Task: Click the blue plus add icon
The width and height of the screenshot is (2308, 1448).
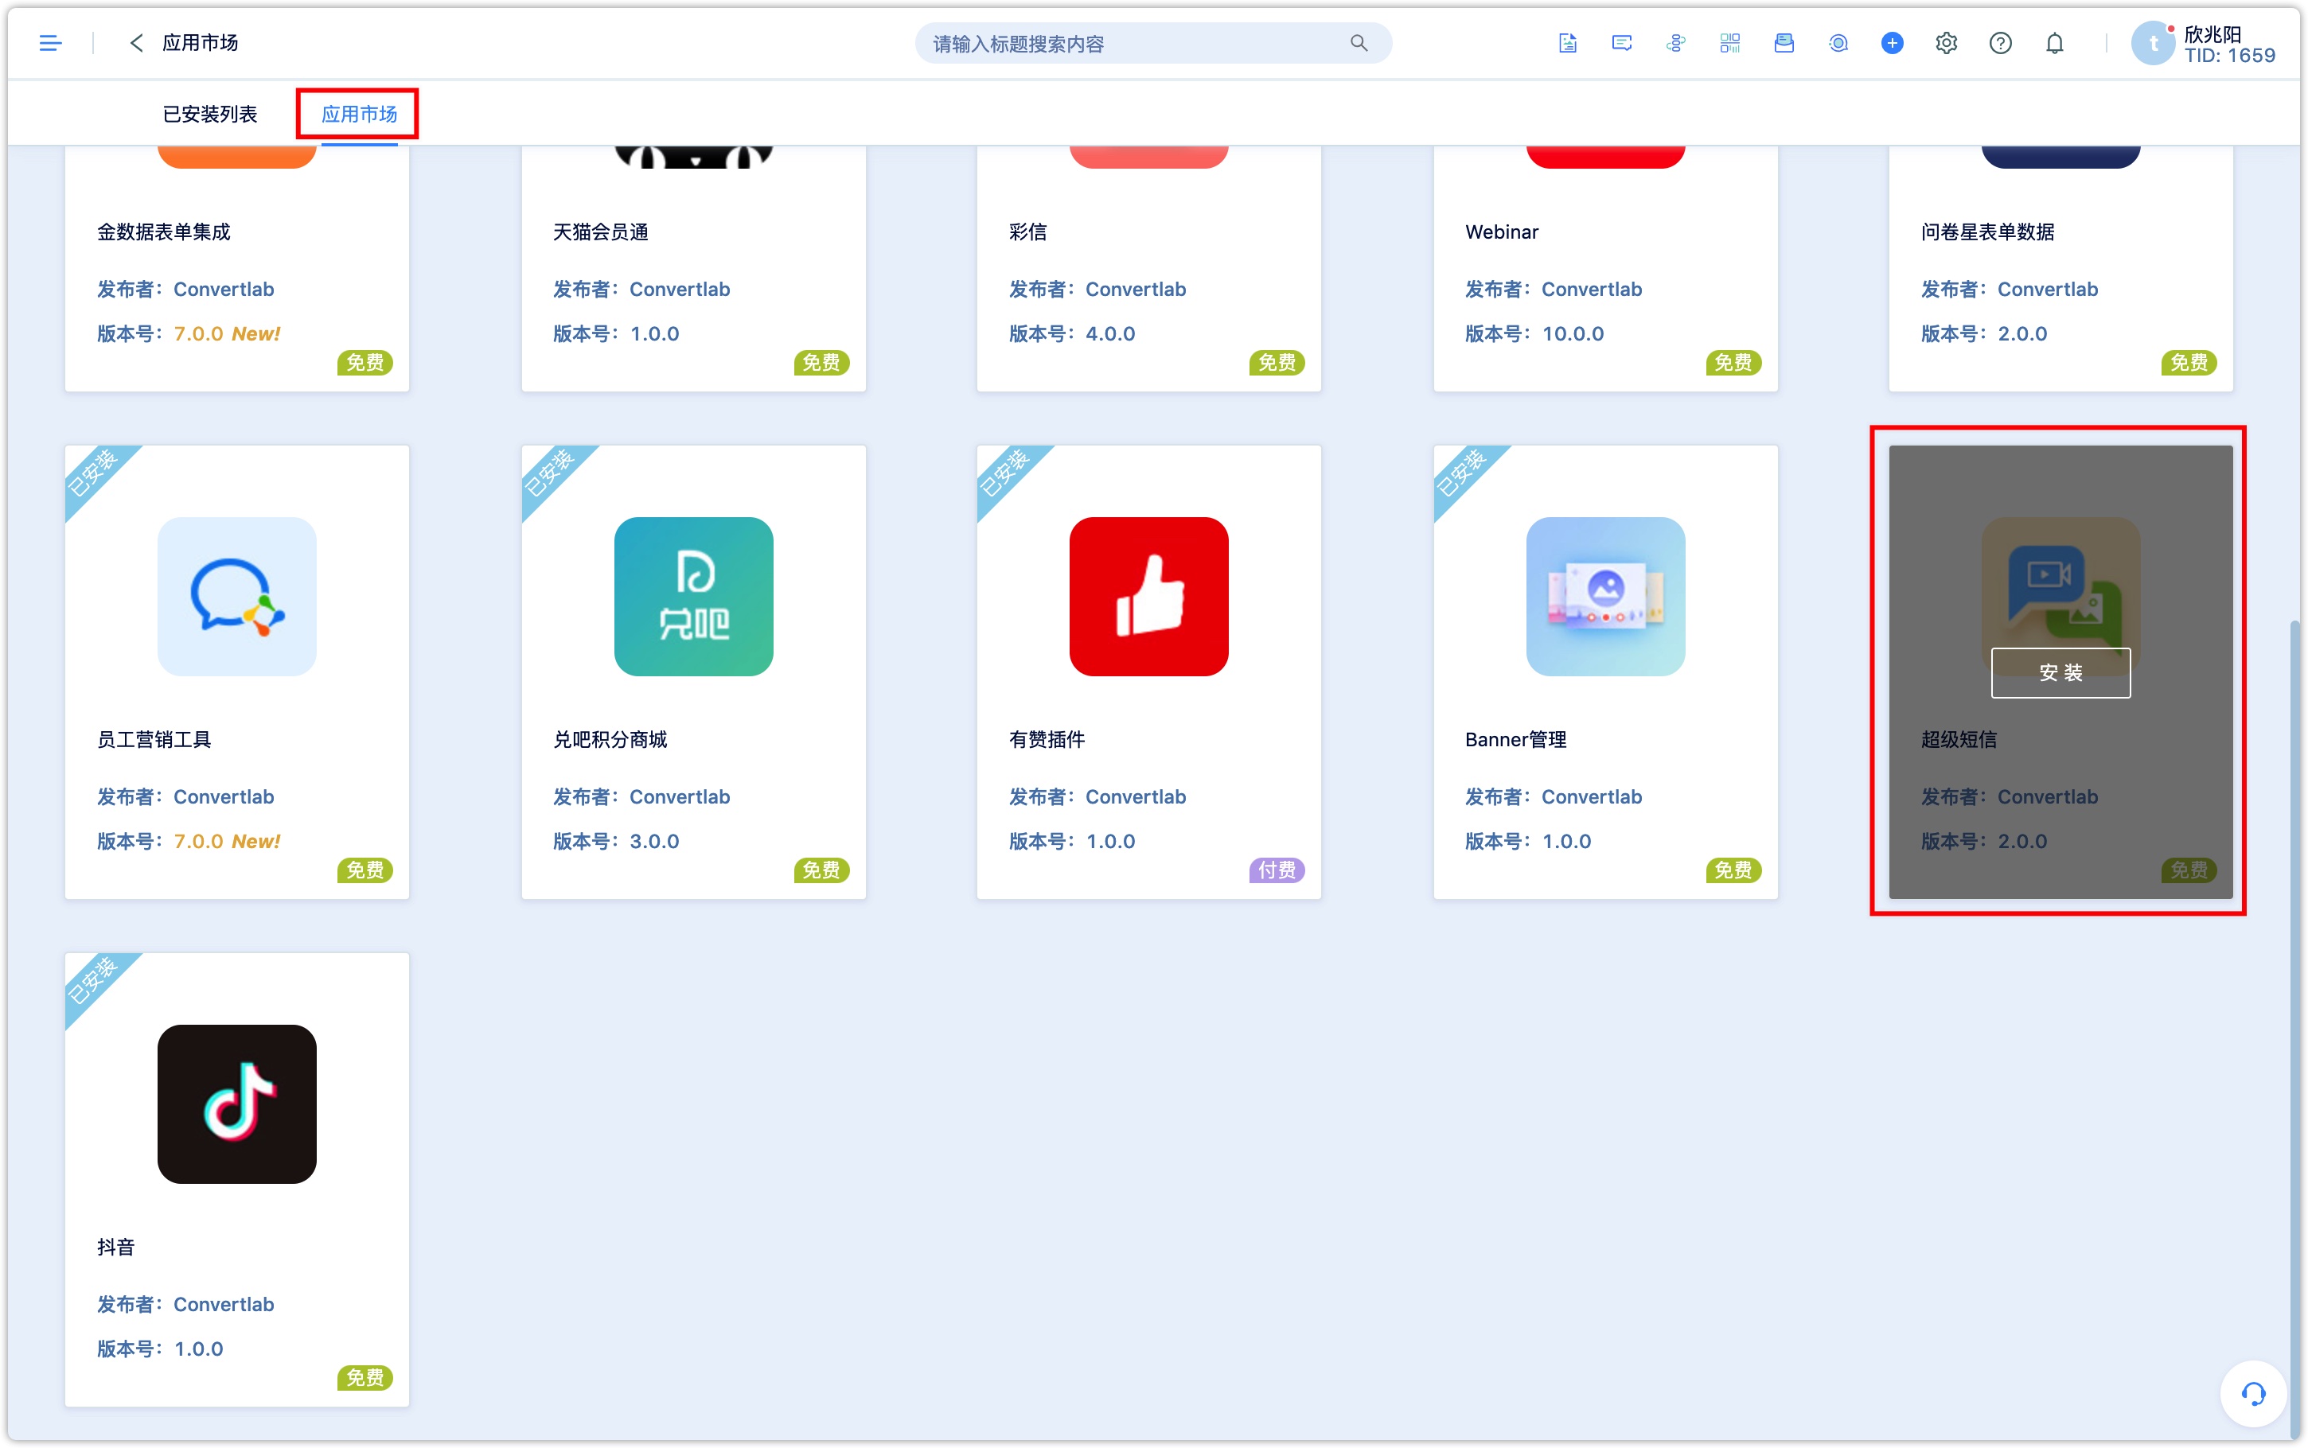Action: (1893, 43)
